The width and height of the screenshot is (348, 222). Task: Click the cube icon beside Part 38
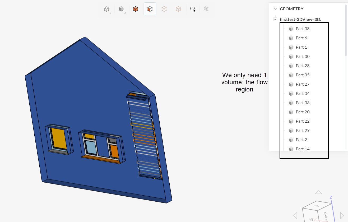pos(291,29)
